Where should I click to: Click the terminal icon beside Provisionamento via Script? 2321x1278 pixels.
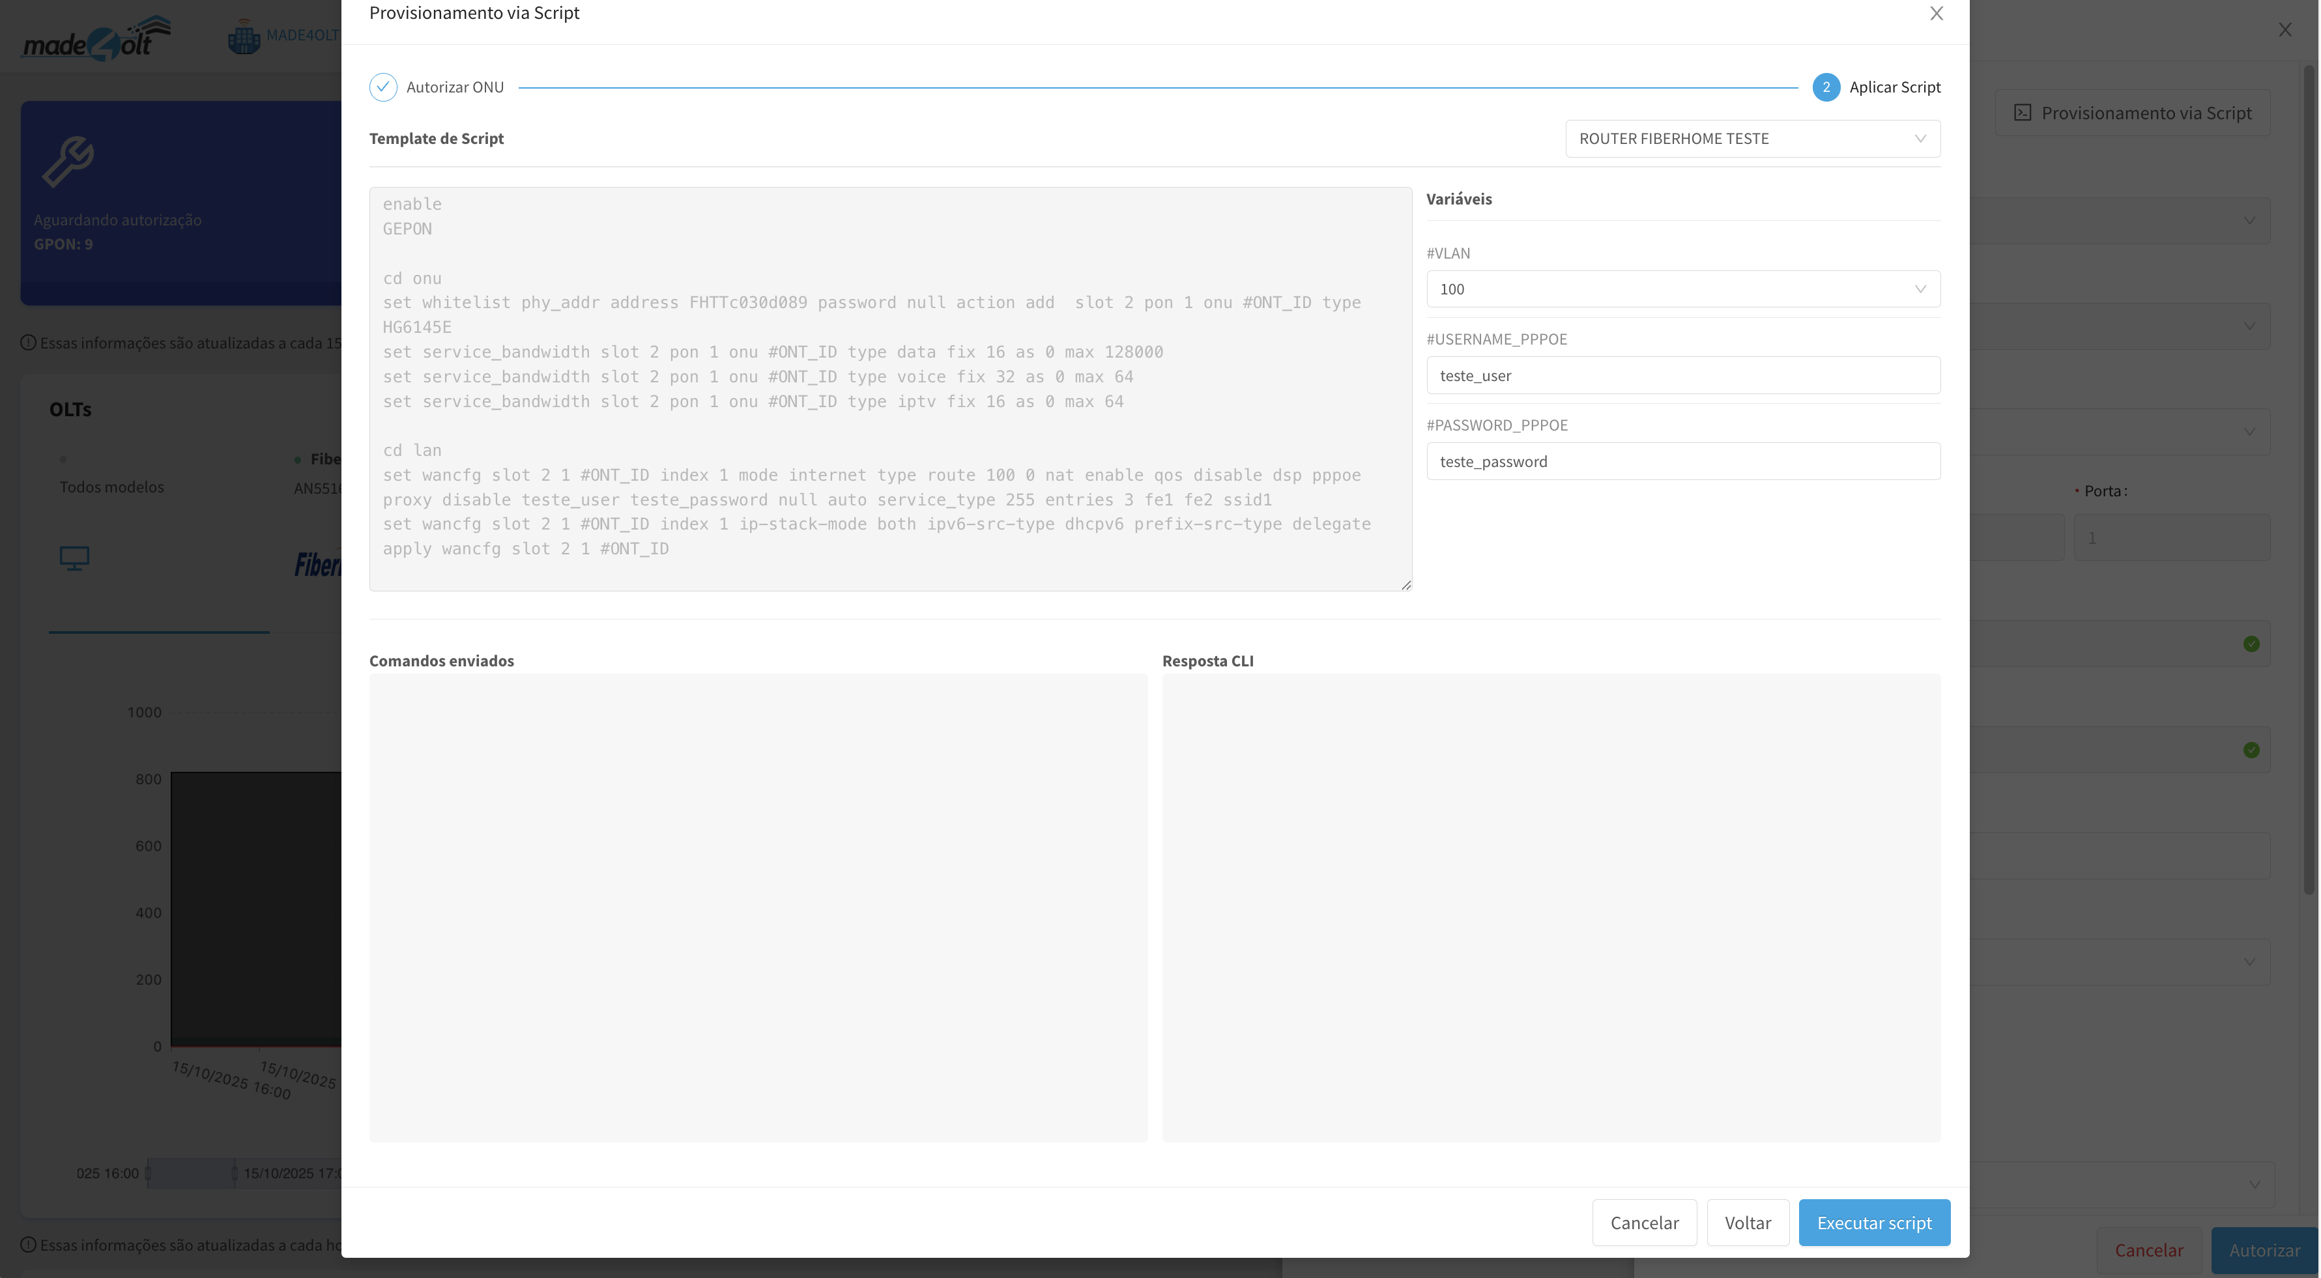[2023, 113]
